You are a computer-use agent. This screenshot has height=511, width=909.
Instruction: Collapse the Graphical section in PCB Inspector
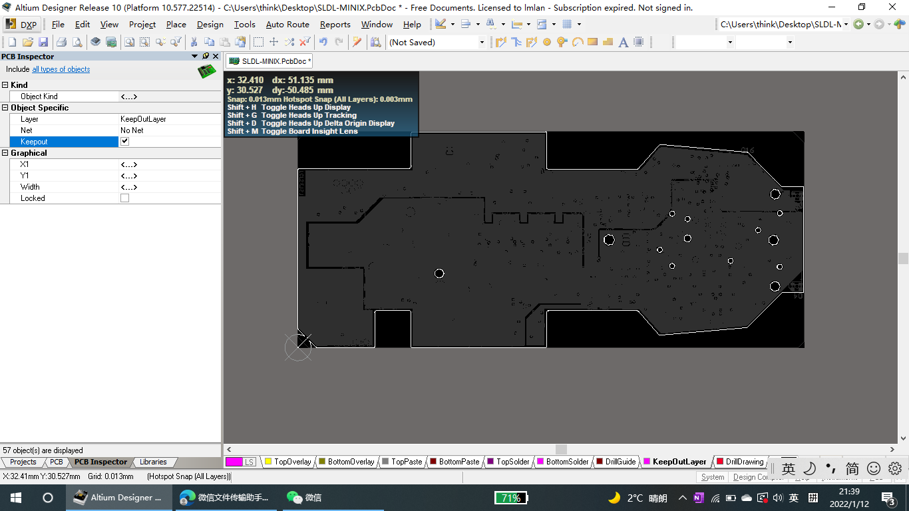point(5,152)
